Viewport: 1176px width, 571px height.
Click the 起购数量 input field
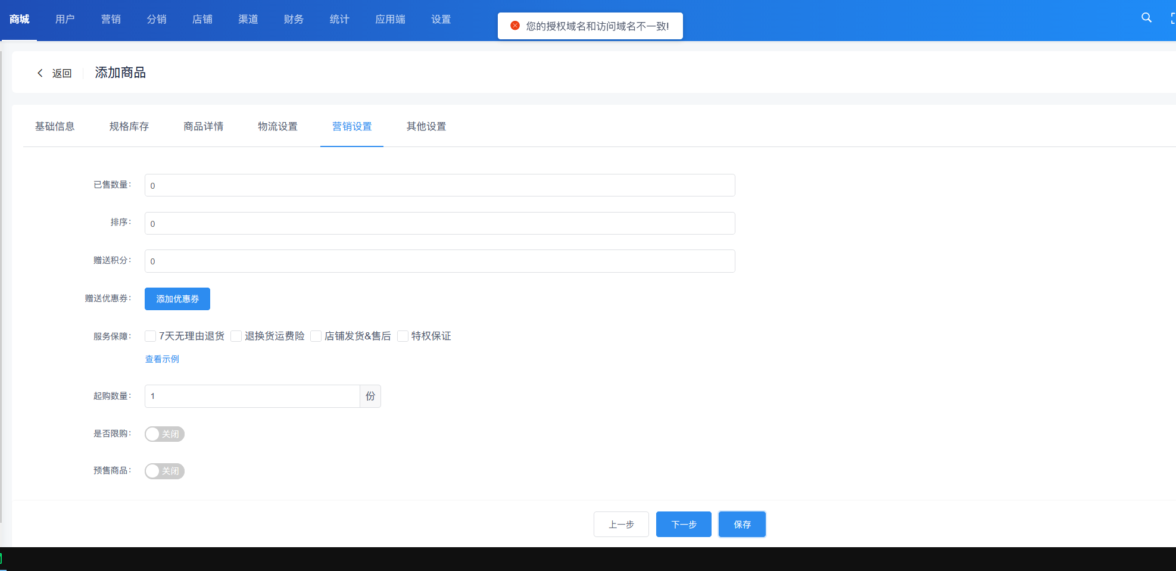click(252, 396)
